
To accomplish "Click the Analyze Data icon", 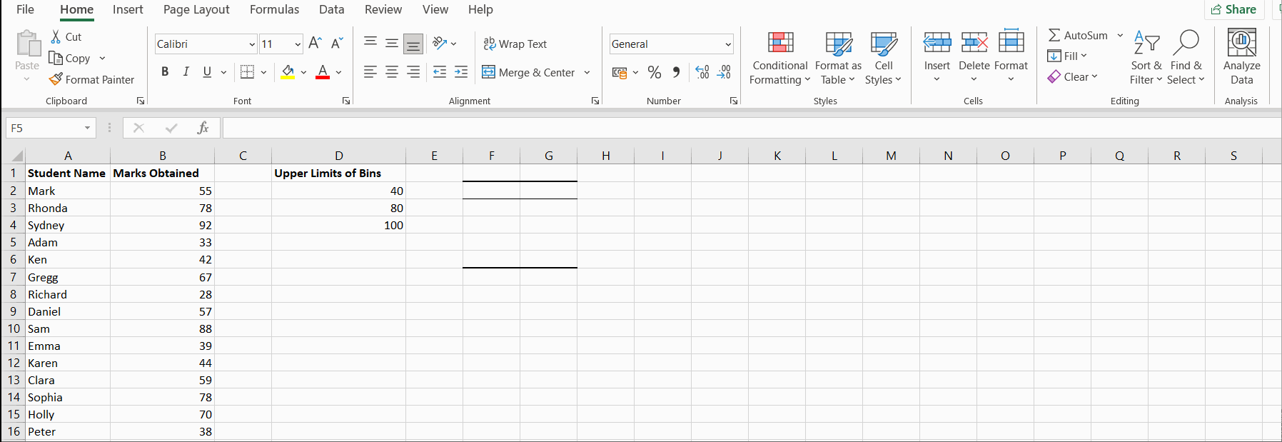I will point(1242,43).
